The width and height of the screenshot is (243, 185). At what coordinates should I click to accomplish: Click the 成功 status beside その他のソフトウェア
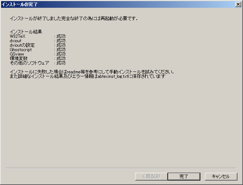[x=61, y=63]
